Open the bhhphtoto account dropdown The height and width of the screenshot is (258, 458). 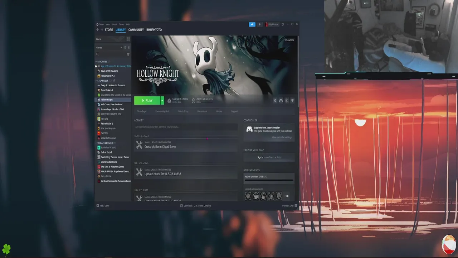click(272, 24)
